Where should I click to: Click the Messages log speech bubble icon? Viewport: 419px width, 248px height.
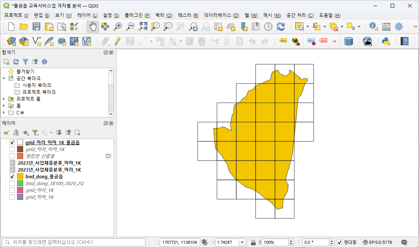coord(404,242)
